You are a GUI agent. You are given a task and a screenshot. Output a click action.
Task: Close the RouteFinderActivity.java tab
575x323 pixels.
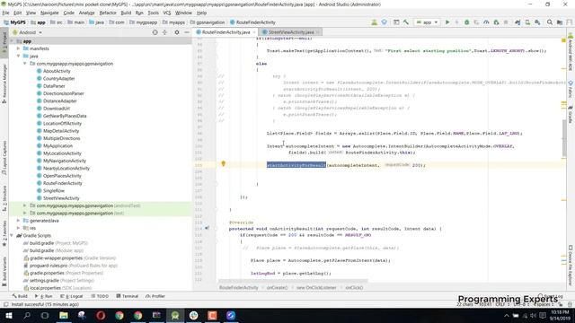point(254,32)
